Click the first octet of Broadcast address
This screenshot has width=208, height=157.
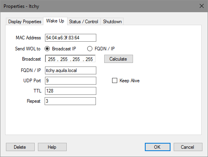[x=52, y=59]
